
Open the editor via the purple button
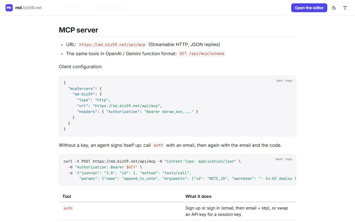(309, 8)
